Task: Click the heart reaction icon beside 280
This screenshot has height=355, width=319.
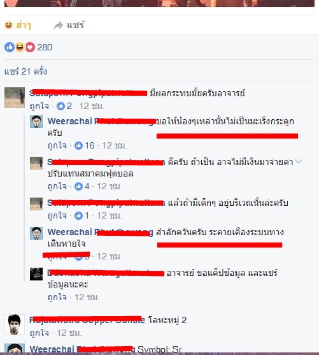Action: 30,47
